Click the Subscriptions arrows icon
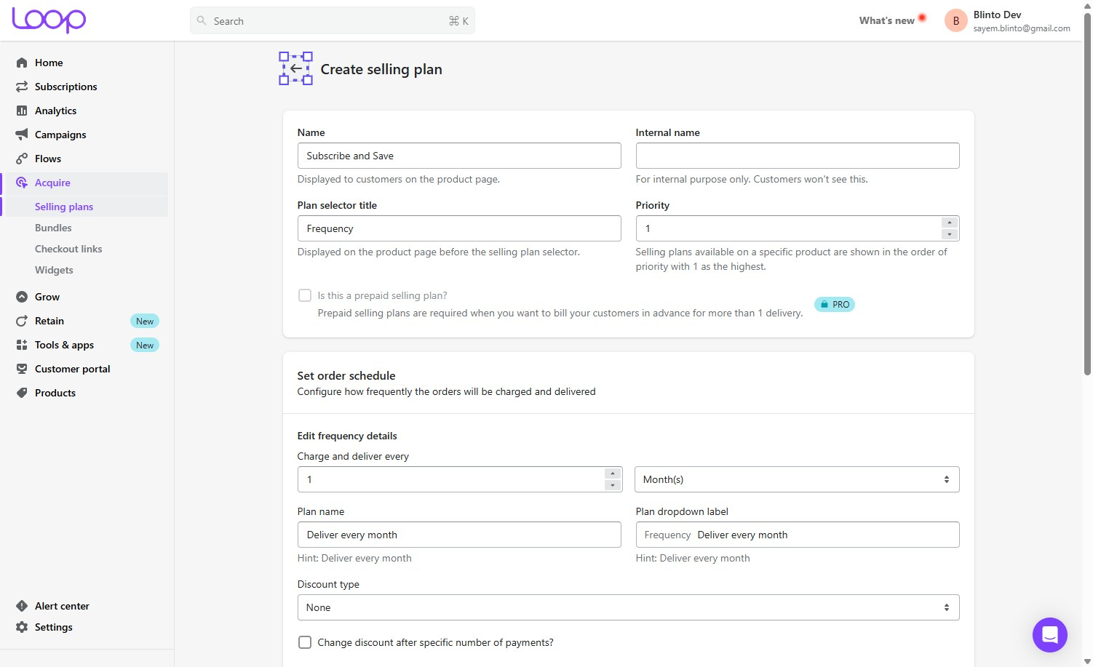The width and height of the screenshot is (1093, 667). pyautogui.click(x=22, y=87)
